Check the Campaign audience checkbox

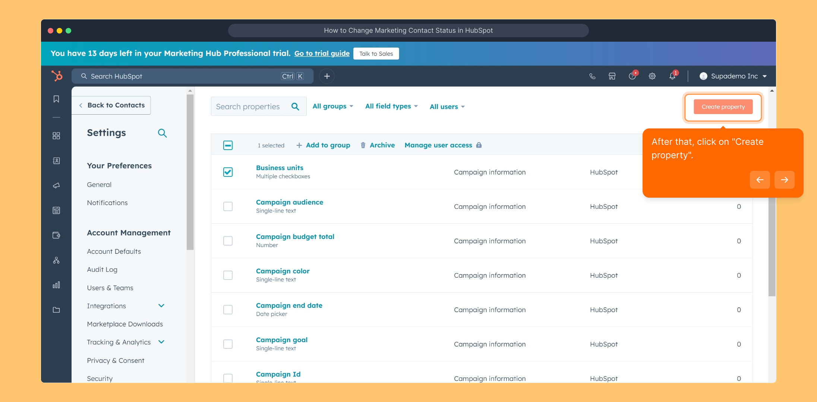(x=228, y=207)
